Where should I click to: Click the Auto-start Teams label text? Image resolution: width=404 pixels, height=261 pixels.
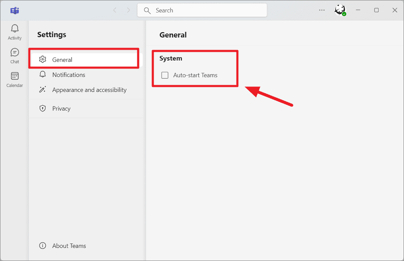195,75
